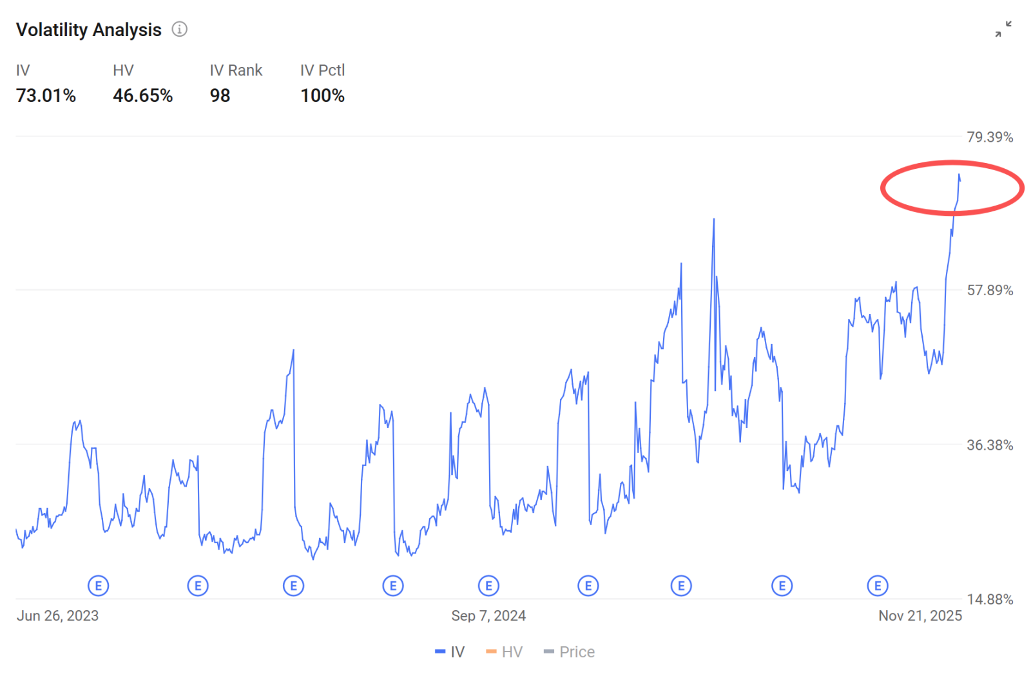Screen dimensions: 1031x676
Task: Click the last earnings E marker
Action: [878, 586]
